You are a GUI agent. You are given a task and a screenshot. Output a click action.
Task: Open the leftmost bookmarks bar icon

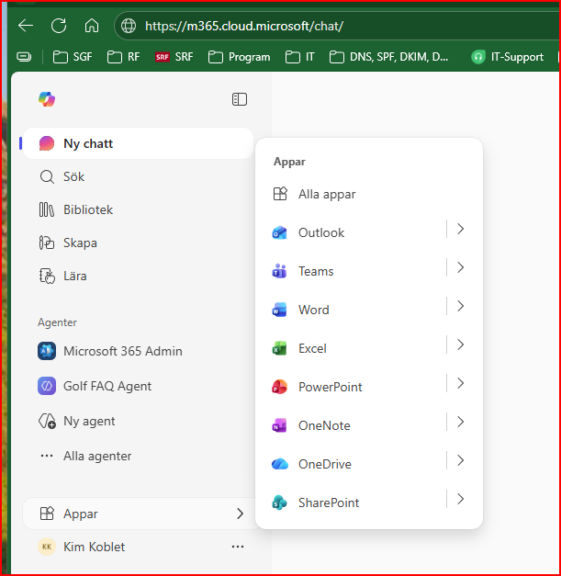(24, 57)
